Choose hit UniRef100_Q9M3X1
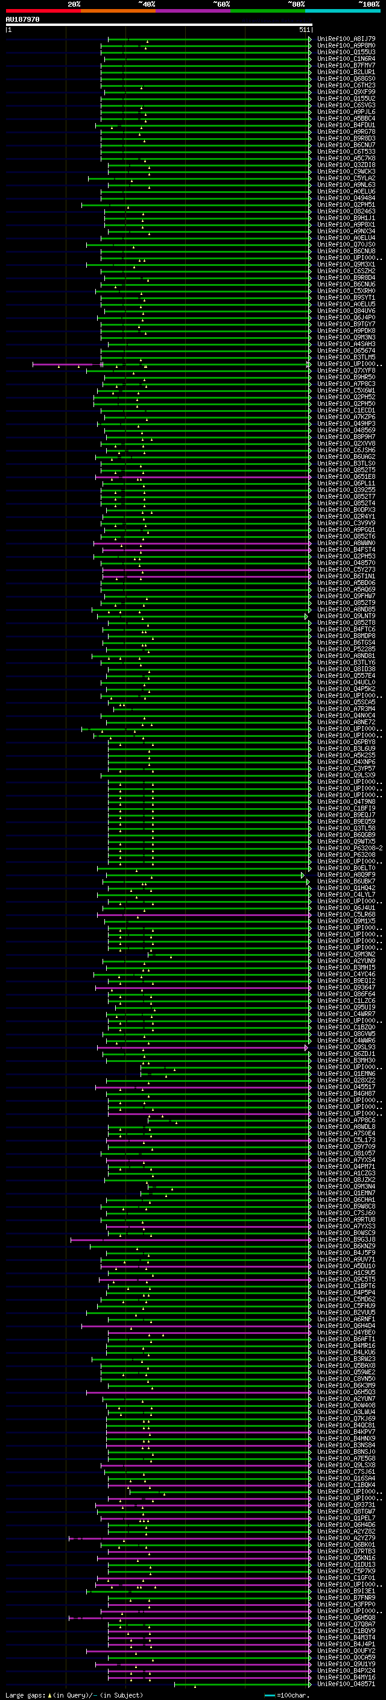 [x=346, y=265]
